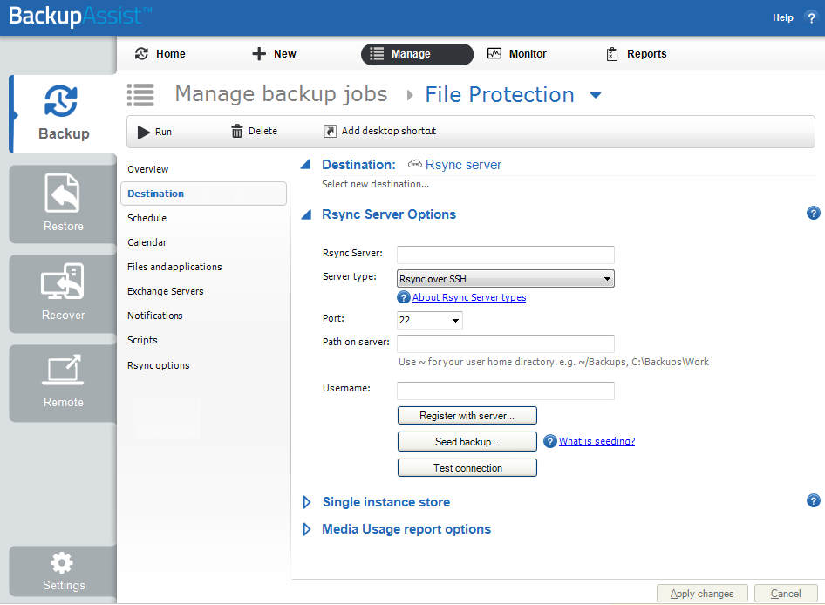Click the Rsync Server input field
This screenshot has width=825, height=605.
click(x=506, y=255)
